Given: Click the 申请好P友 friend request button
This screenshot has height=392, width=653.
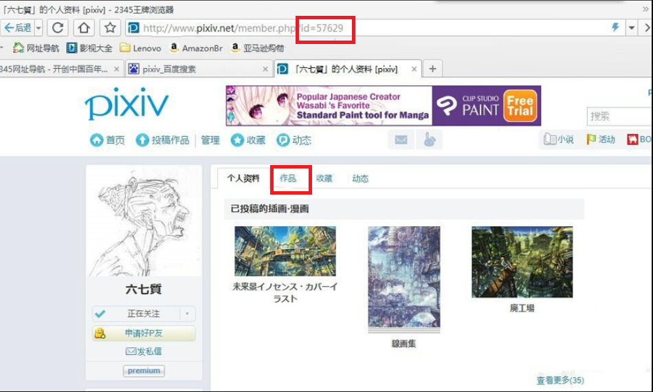Looking at the screenshot, I should [144, 334].
